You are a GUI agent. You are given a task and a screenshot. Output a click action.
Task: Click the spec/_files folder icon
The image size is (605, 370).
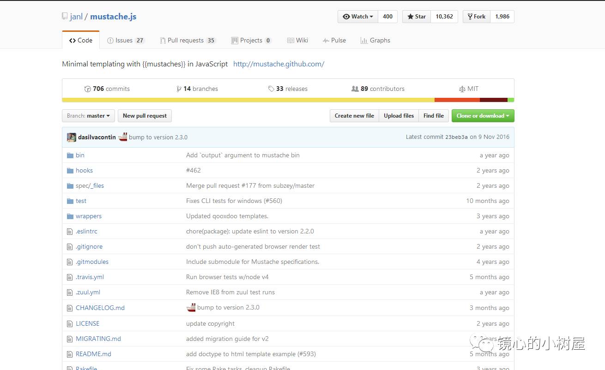point(70,186)
